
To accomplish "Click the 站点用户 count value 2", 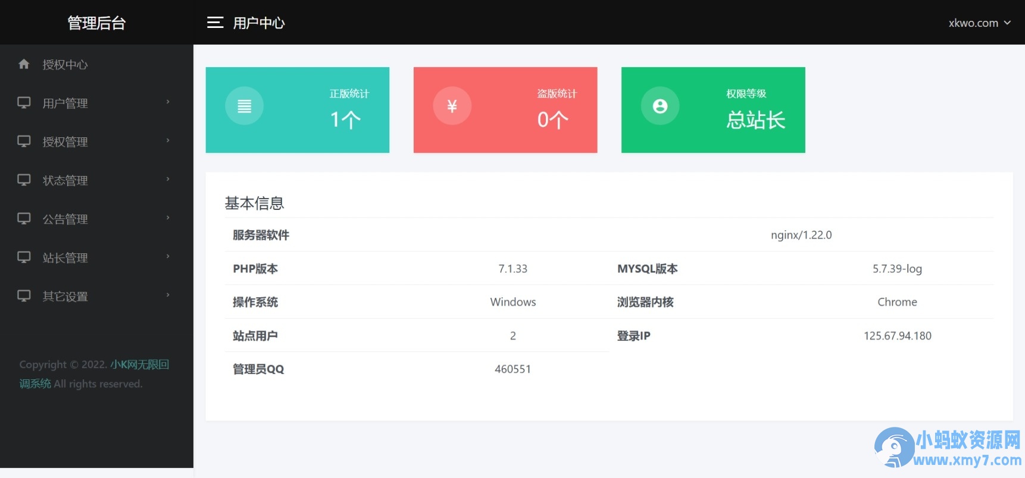I will (513, 336).
